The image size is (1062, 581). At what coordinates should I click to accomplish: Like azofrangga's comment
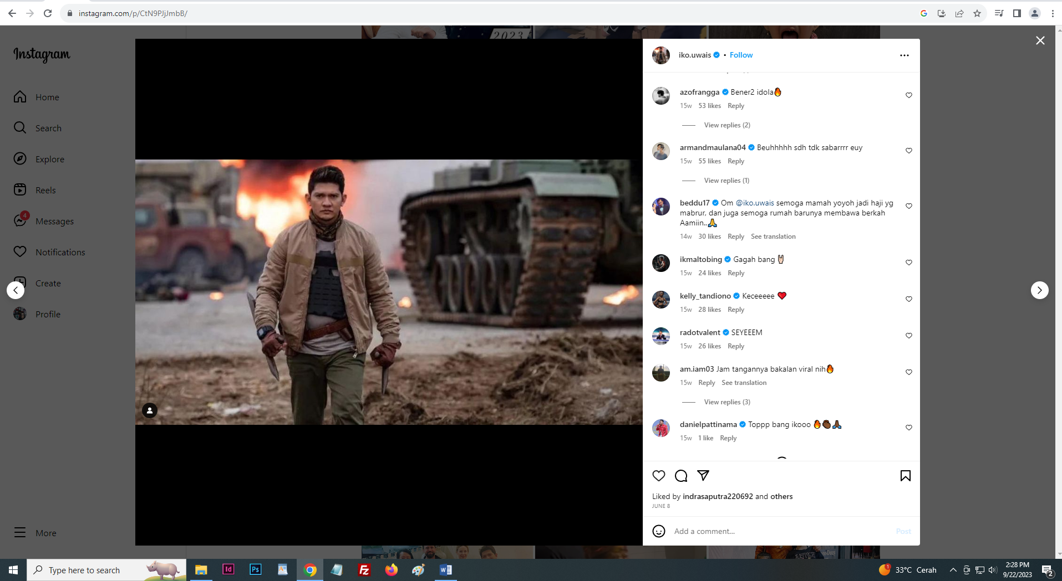click(x=909, y=95)
